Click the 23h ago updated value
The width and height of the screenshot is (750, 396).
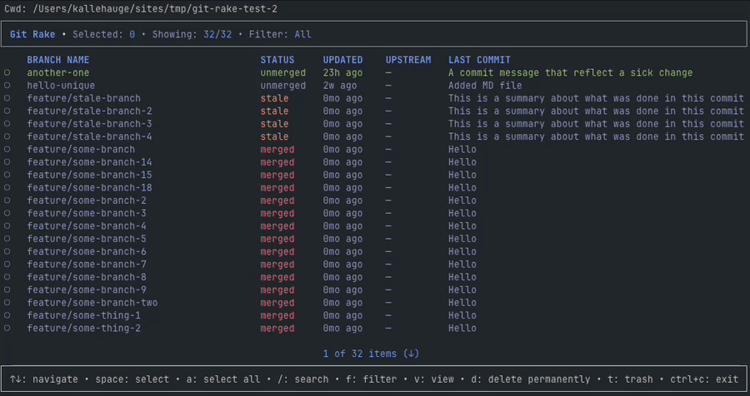(x=343, y=73)
